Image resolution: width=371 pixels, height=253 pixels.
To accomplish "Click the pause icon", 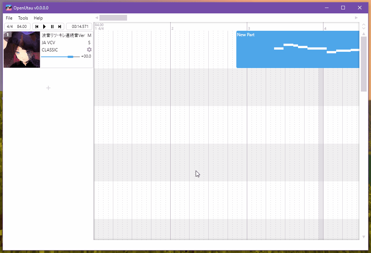I will [52, 26].
